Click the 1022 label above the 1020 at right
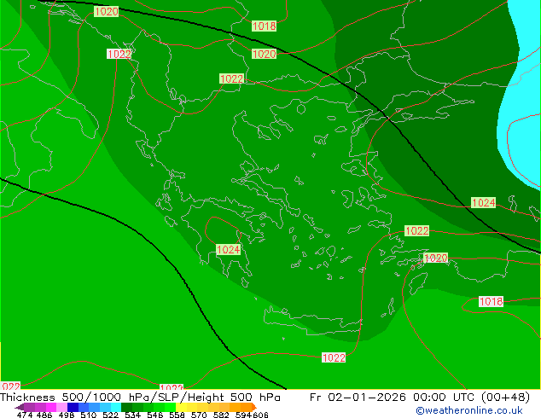This screenshot has width=541, height=418. point(416,230)
